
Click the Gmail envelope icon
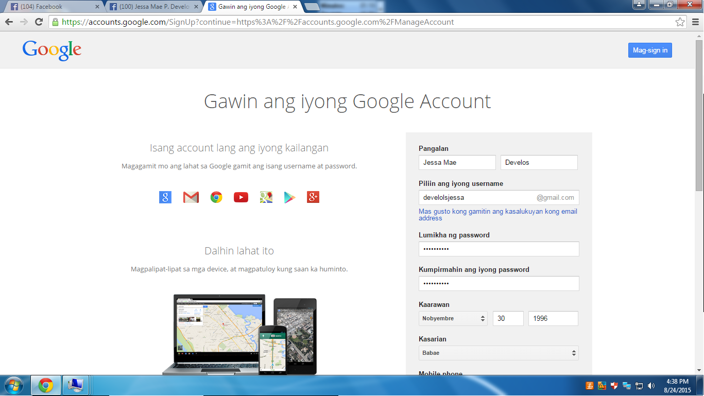(191, 197)
